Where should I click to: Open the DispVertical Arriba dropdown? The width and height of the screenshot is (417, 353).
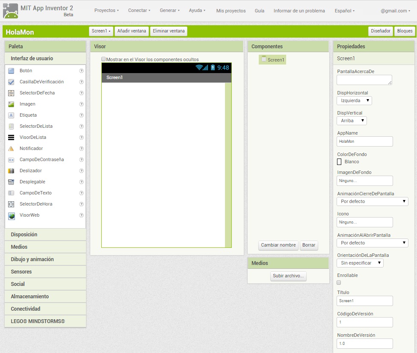tap(352, 121)
